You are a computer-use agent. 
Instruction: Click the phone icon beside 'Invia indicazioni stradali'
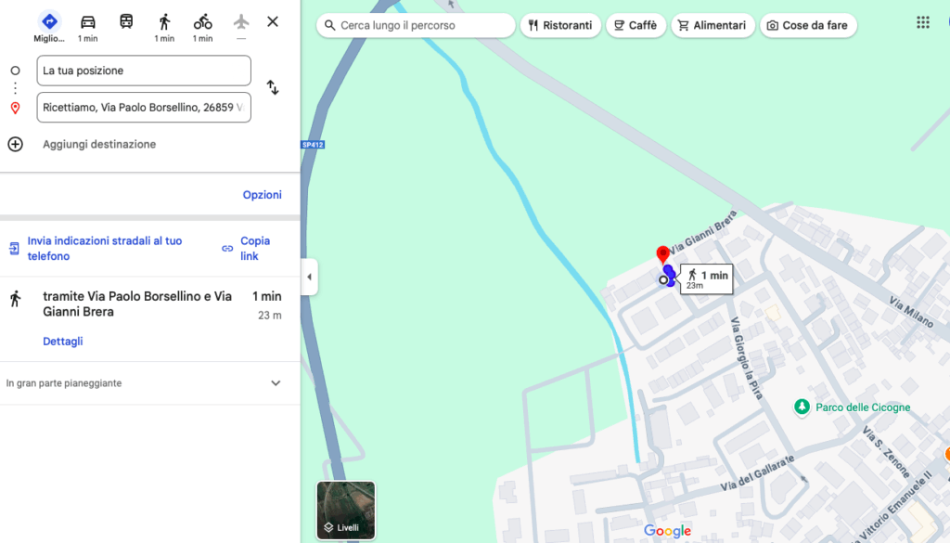point(14,249)
